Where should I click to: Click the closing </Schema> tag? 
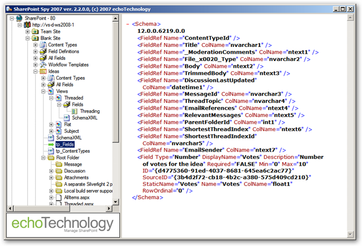point(148,197)
